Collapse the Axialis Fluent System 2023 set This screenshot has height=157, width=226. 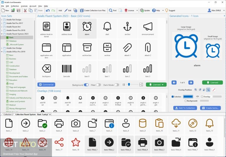point(2,34)
